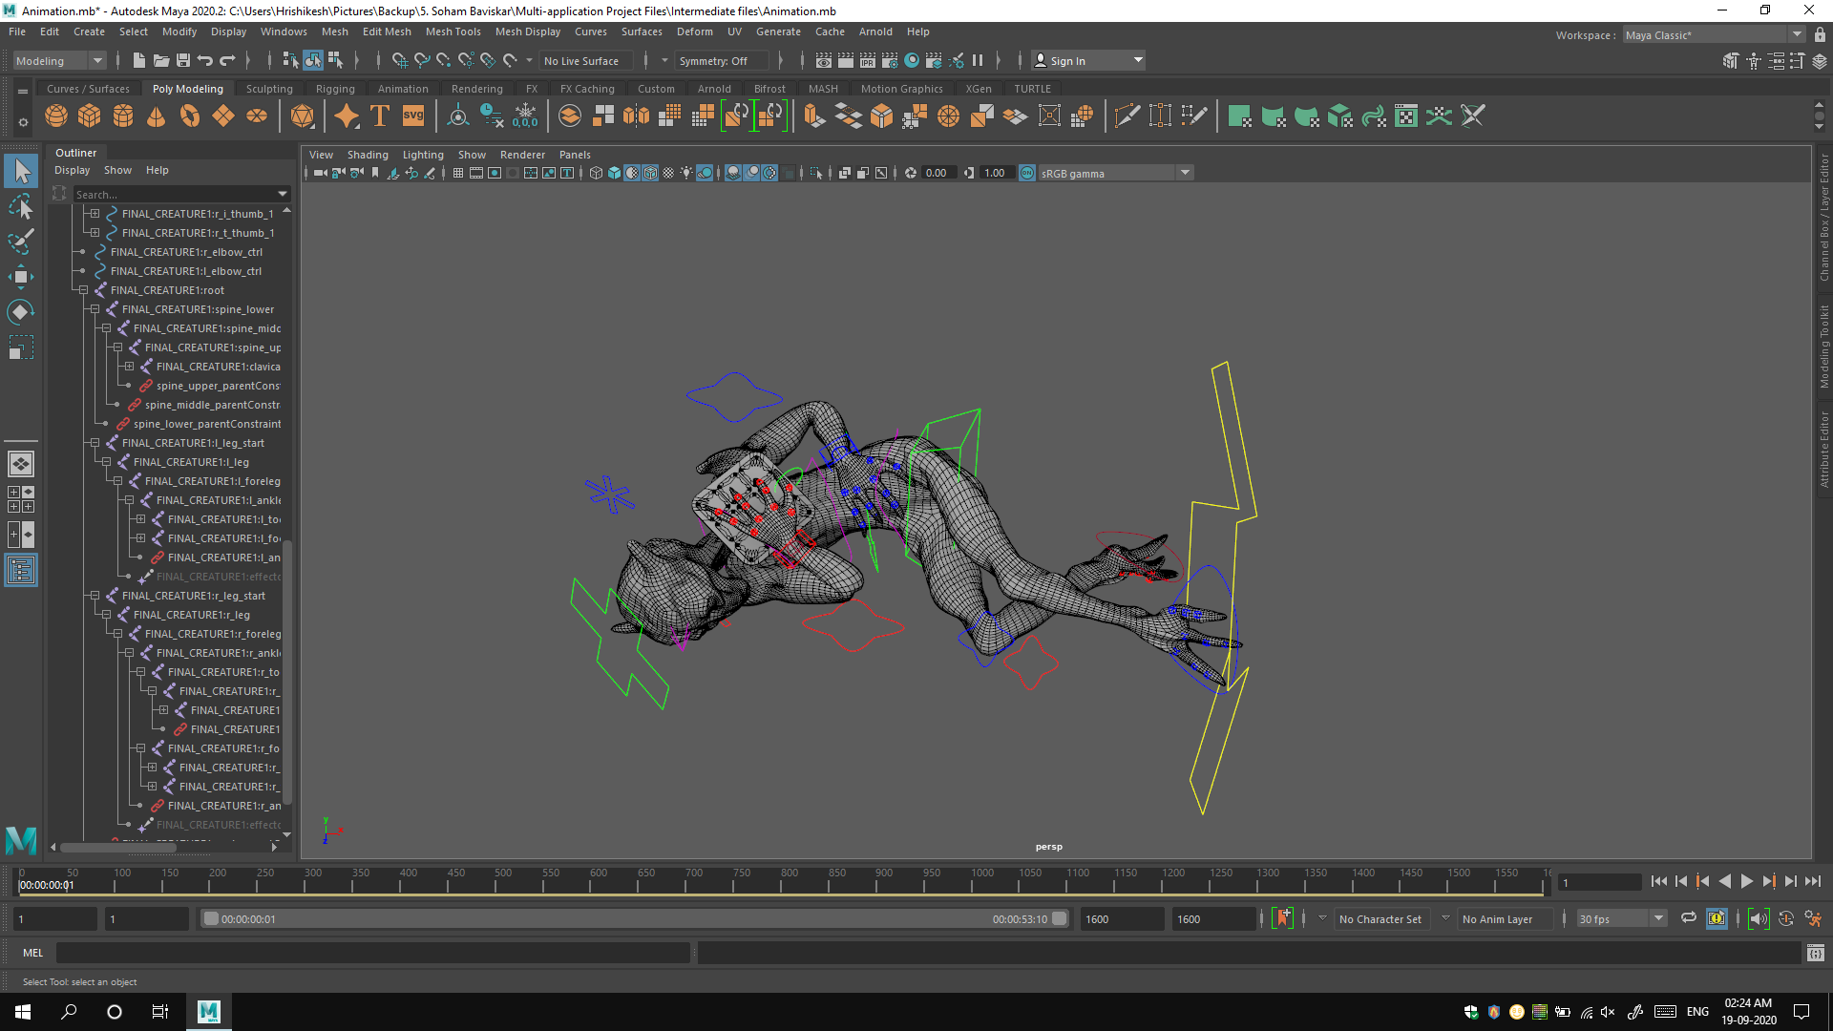Activate the Move tool in toolbox
1833x1031 pixels.
coord(21,277)
